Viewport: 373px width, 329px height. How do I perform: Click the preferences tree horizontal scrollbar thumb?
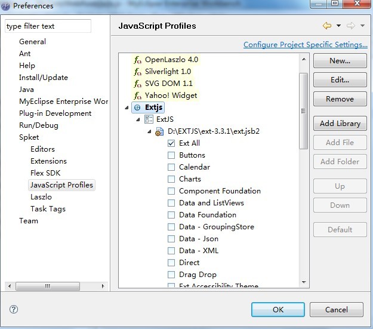[48, 286]
